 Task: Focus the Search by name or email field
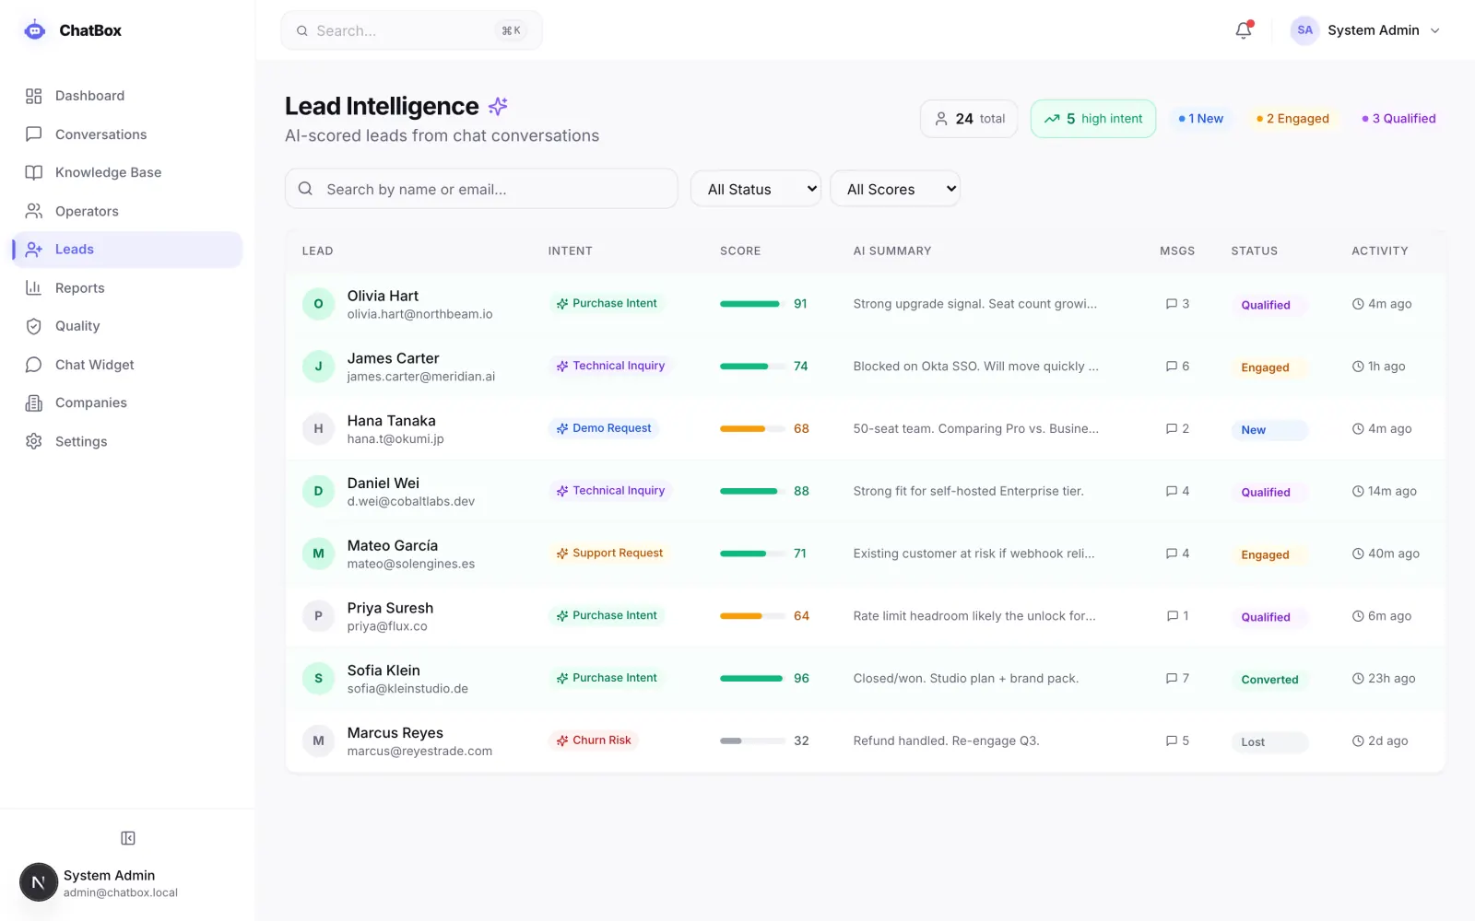click(481, 189)
